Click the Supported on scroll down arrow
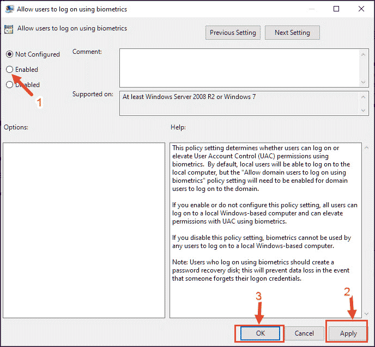Viewport: 375px width, 347px height. [x=363, y=110]
